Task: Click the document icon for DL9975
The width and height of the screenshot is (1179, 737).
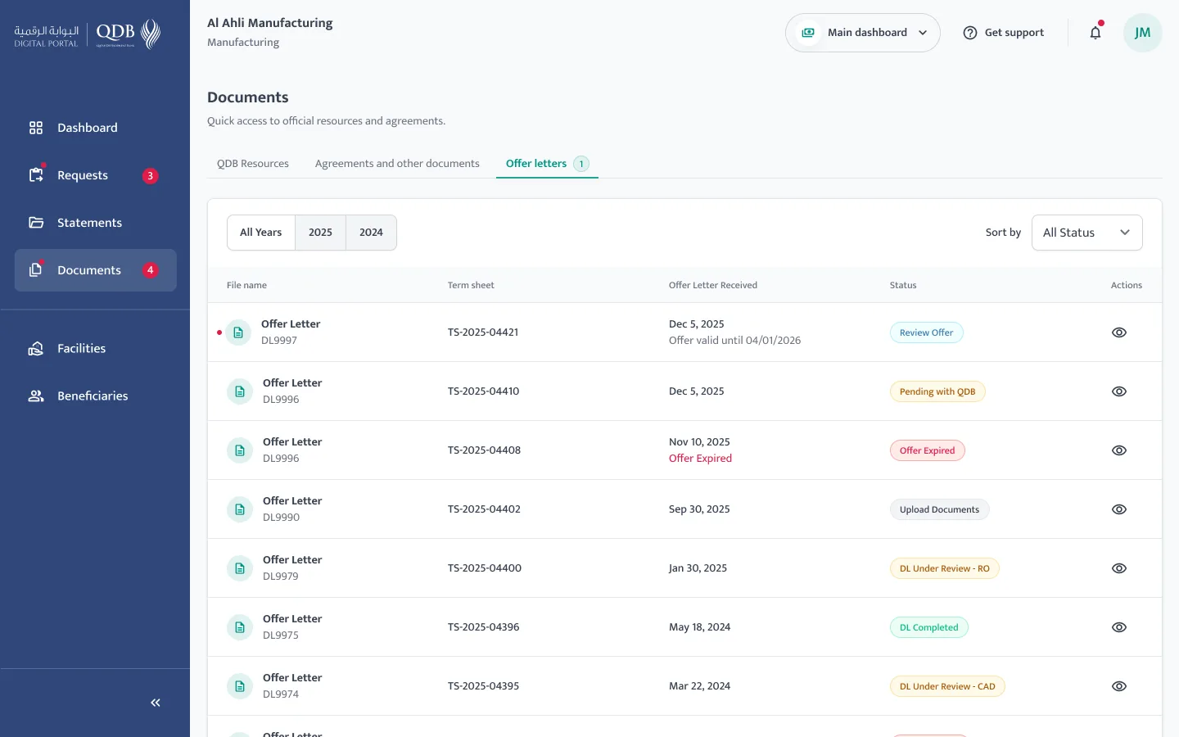Action: point(240,627)
